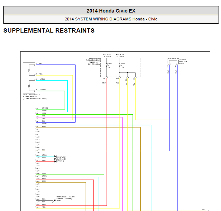Click the empty pin A12 label

(38, 137)
